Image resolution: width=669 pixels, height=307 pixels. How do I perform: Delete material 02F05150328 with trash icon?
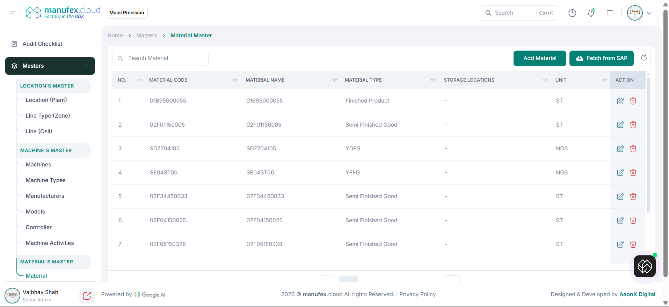click(x=633, y=245)
